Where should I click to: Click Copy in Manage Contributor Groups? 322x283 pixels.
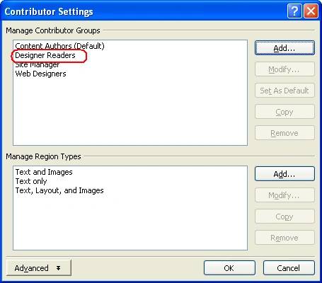284,112
